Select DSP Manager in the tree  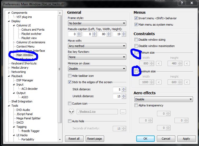pyautogui.click(x=25, y=80)
